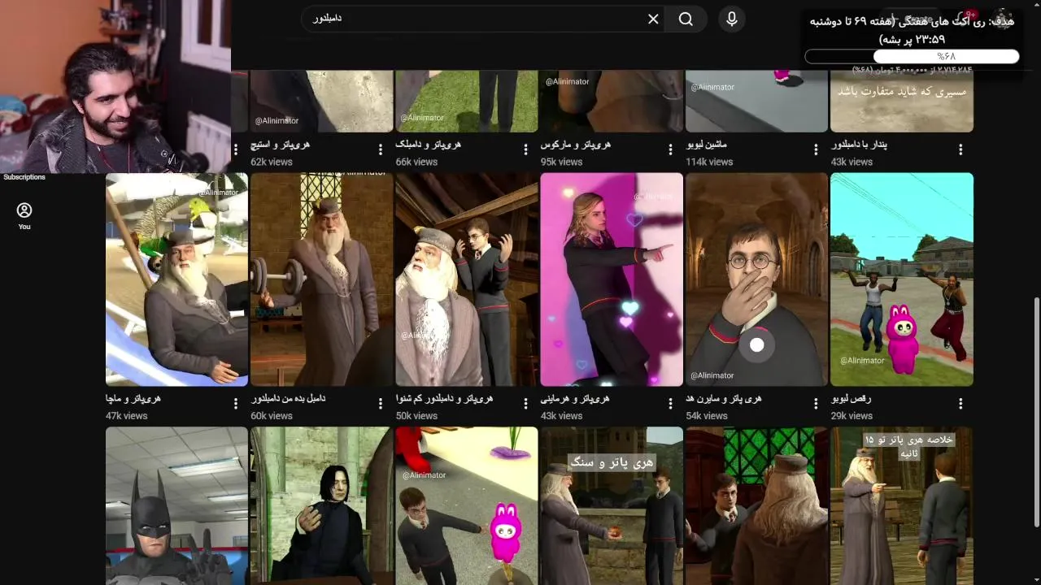Click the magnifying glass search button
The width and height of the screenshot is (1041, 585).
pyautogui.click(x=686, y=19)
